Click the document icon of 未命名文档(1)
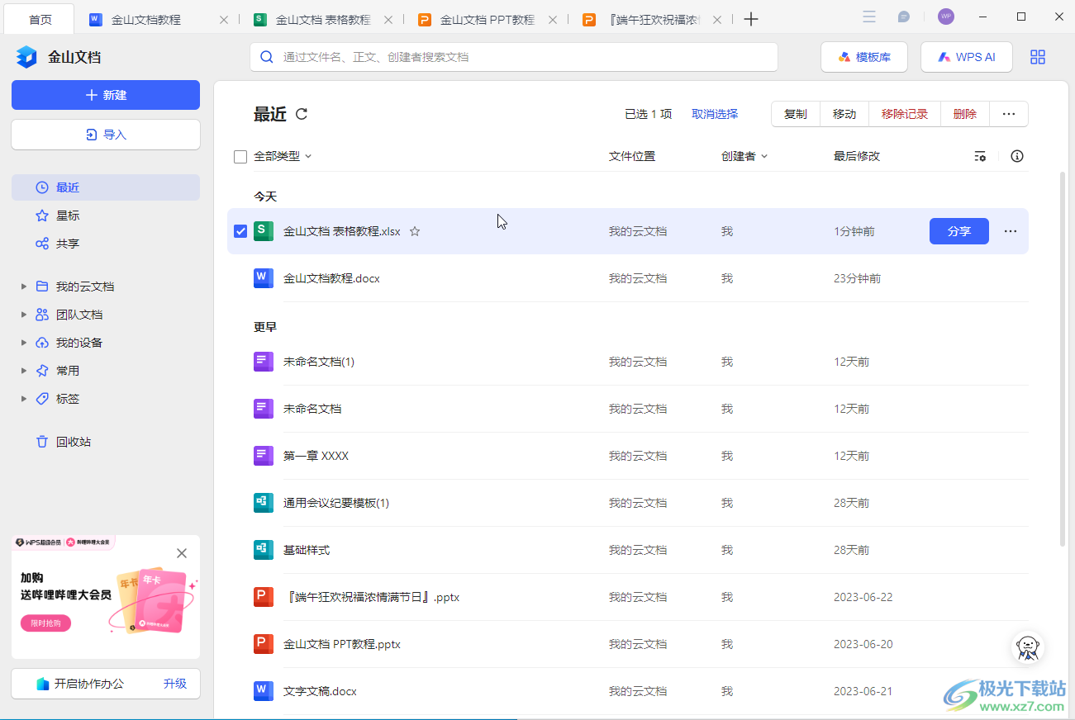The image size is (1075, 720). 264,362
